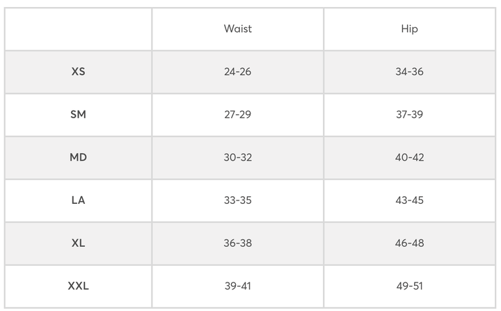The width and height of the screenshot is (501, 311).
Task: Select the 49-51 hip cell
Action: click(x=409, y=286)
